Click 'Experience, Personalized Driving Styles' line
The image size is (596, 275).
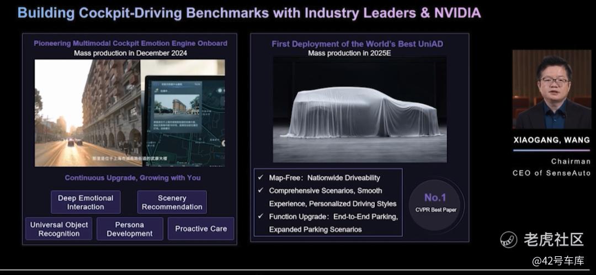point(333,204)
